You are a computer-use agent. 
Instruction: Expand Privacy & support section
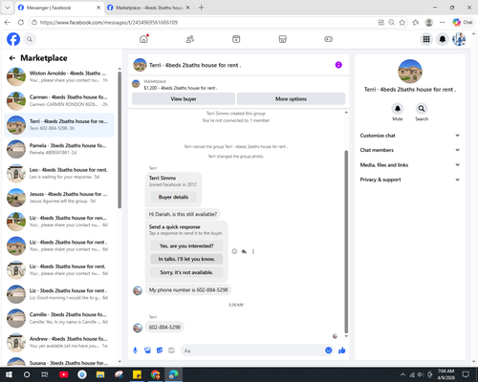pos(410,180)
